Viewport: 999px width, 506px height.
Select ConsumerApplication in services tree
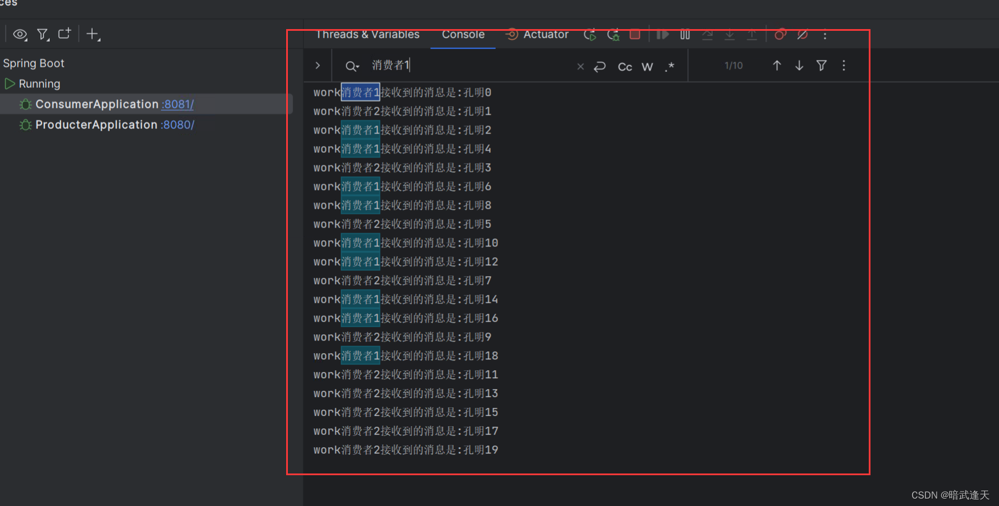tap(97, 104)
